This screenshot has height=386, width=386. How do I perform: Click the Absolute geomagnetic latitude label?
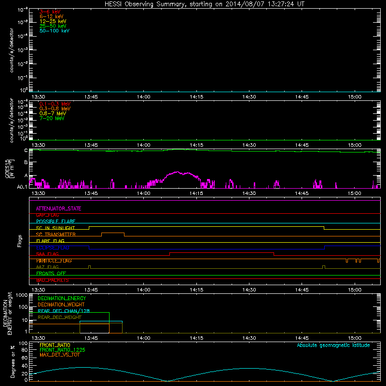click(x=333, y=345)
